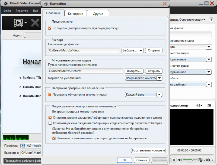The image size is (217, 165).
Task: Click the snapshot camera icon
Action: click(208, 160)
